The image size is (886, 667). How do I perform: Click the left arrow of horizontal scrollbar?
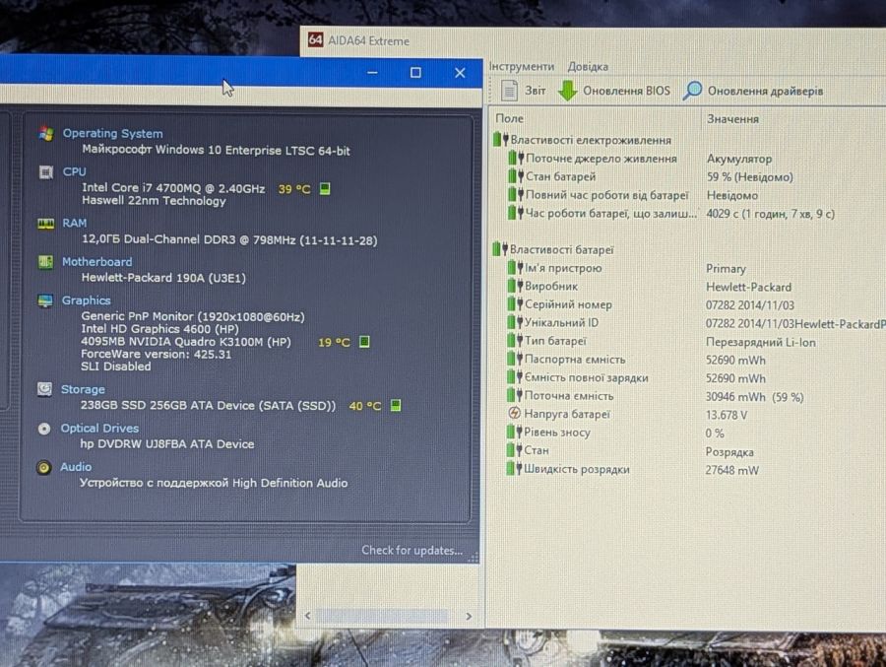point(308,616)
